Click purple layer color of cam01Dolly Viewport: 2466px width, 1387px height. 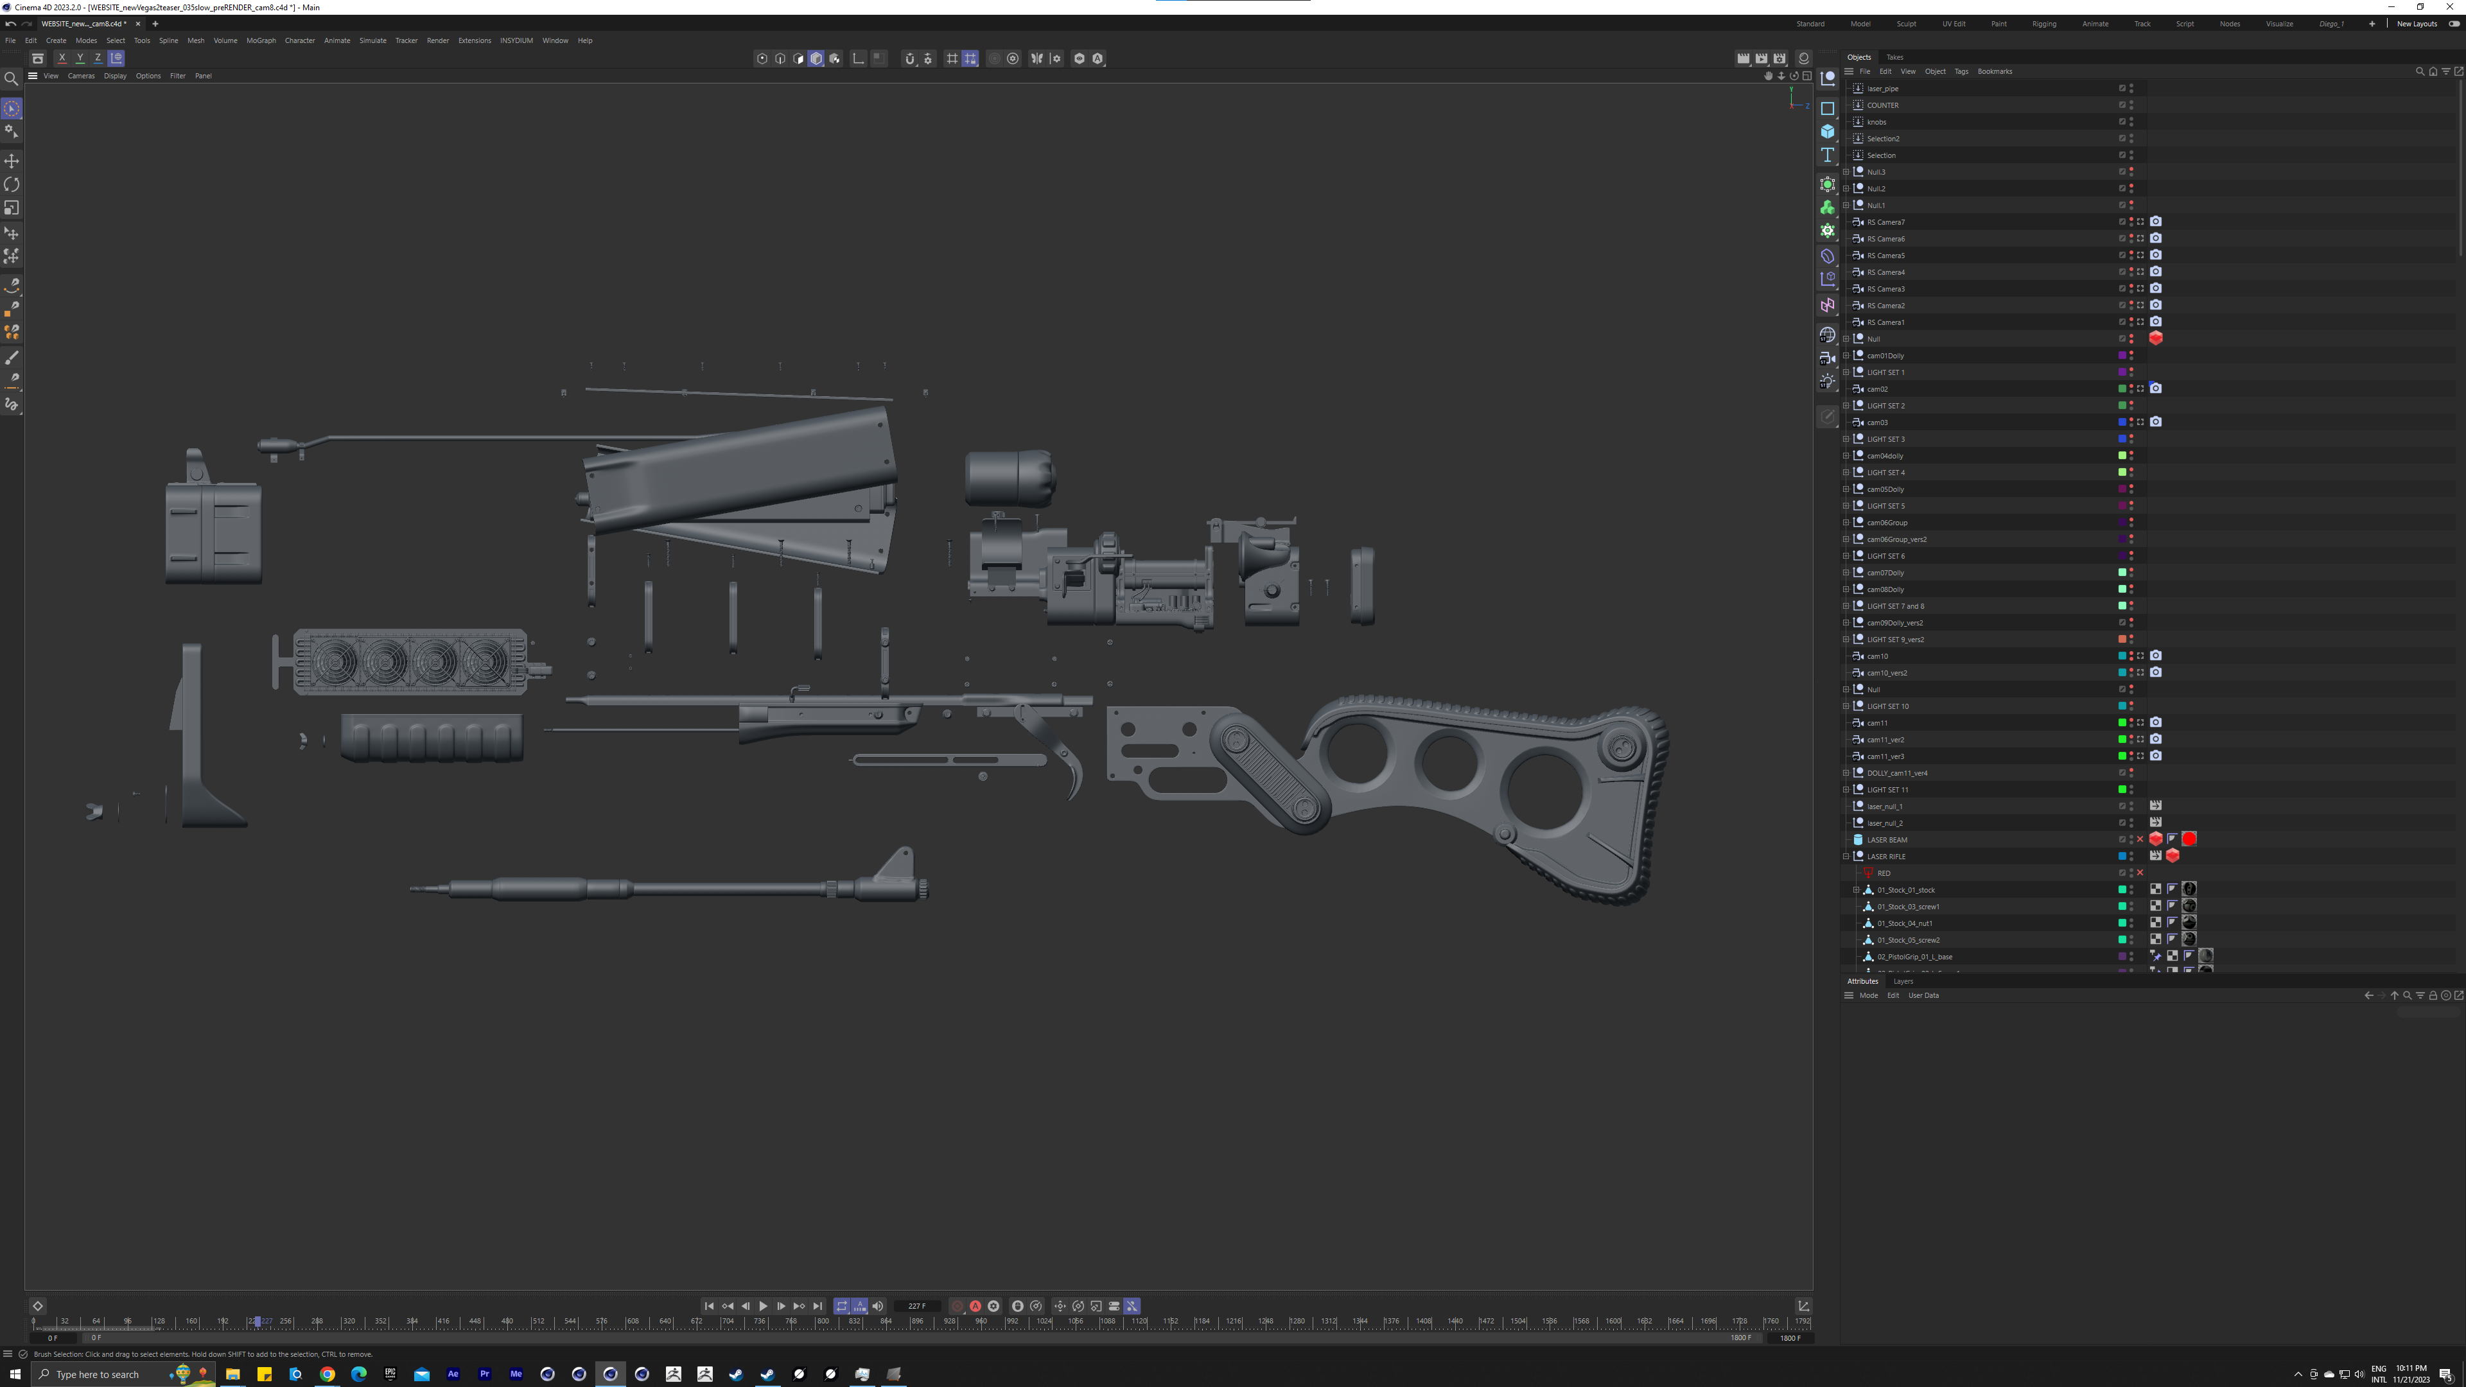coord(2121,356)
